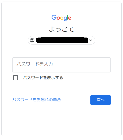
Task: Click the 次へ text on blue button
Action: pos(101,100)
